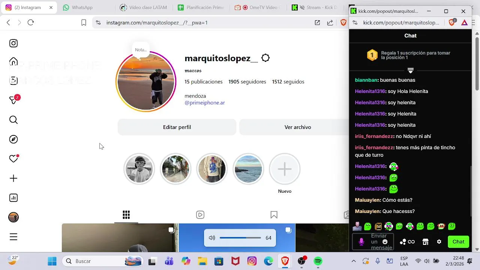The height and width of the screenshot is (270, 480).
Task: Adjust the volume slider showing 64
Action: (x=240, y=238)
